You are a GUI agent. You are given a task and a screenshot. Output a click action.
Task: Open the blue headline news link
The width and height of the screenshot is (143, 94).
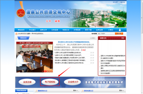(74, 42)
